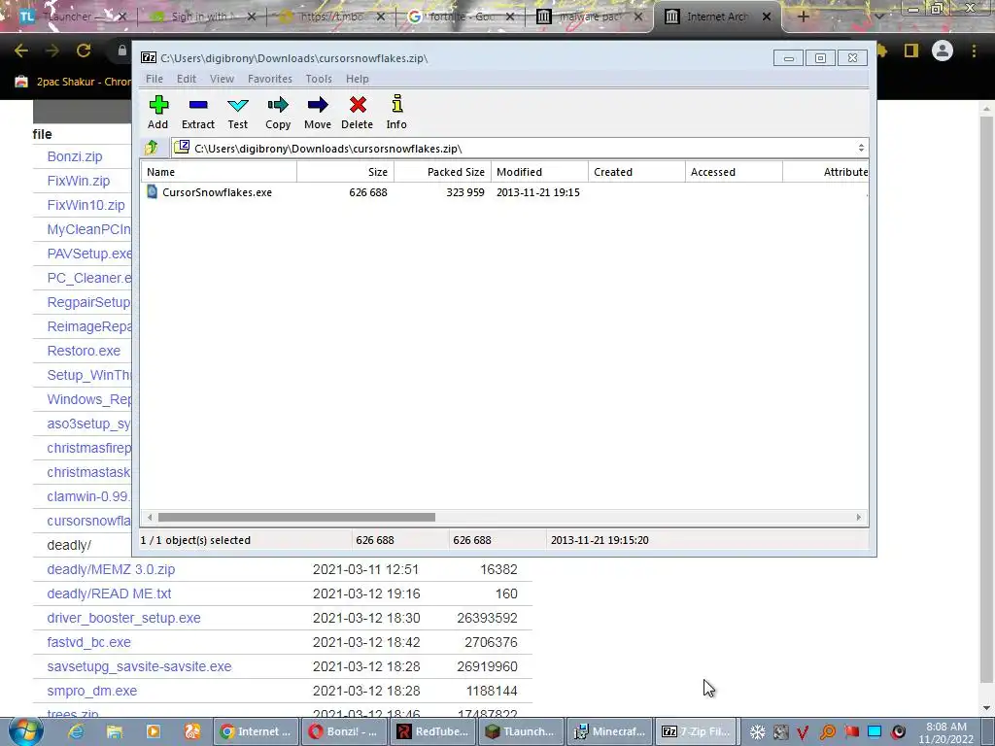Open deadly/MEMZ 3.0.zip link
Viewport: 995px width, 746px height.
coord(111,569)
